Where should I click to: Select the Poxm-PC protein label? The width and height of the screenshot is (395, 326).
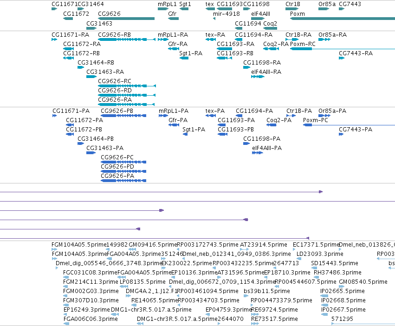[x=316, y=120]
